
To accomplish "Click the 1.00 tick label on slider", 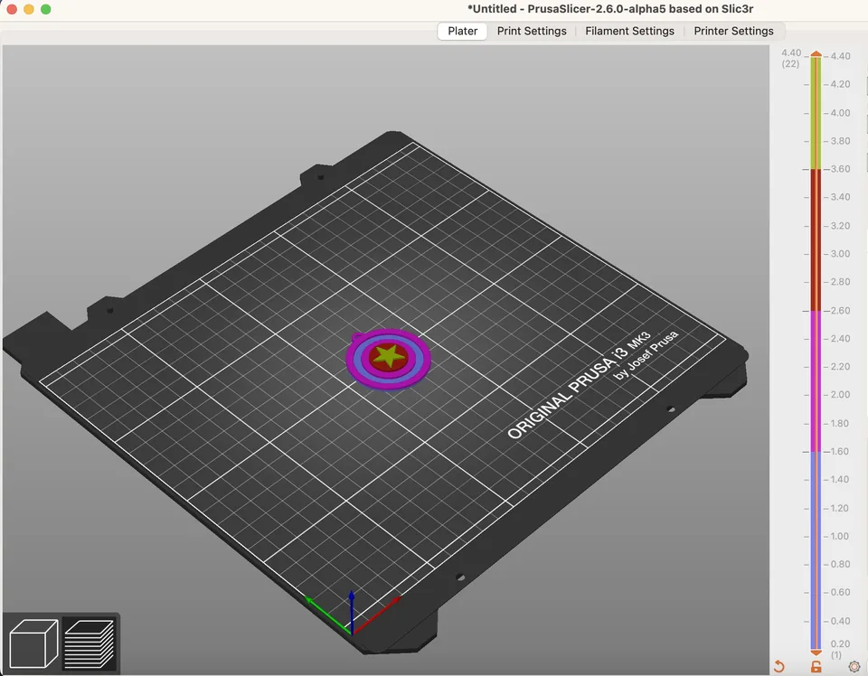I will (839, 537).
